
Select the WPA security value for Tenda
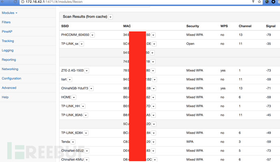[190, 142]
